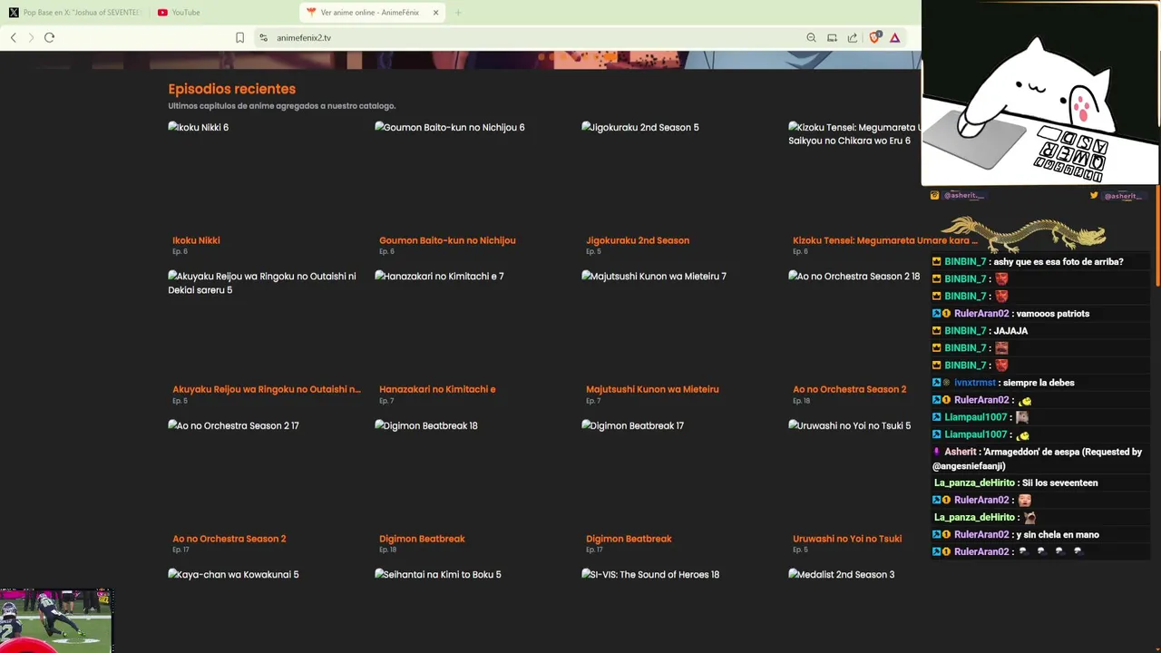Open the Brave Shields lion icon
The image size is (1161, 653).
click(874, 37)
